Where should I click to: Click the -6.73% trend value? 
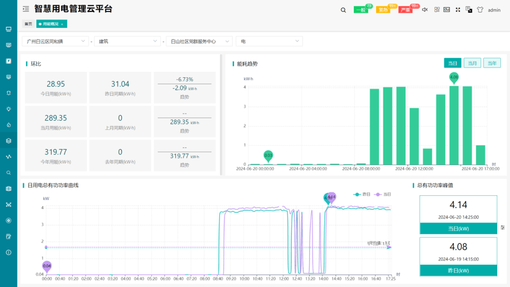coord(184,80)
